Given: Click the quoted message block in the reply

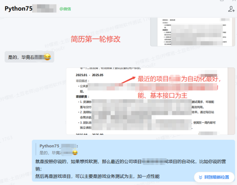Looking at the screenshot, I should coord(59,150).
